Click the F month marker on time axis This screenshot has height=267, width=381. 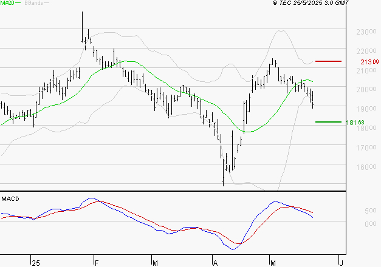click(97, 263)
